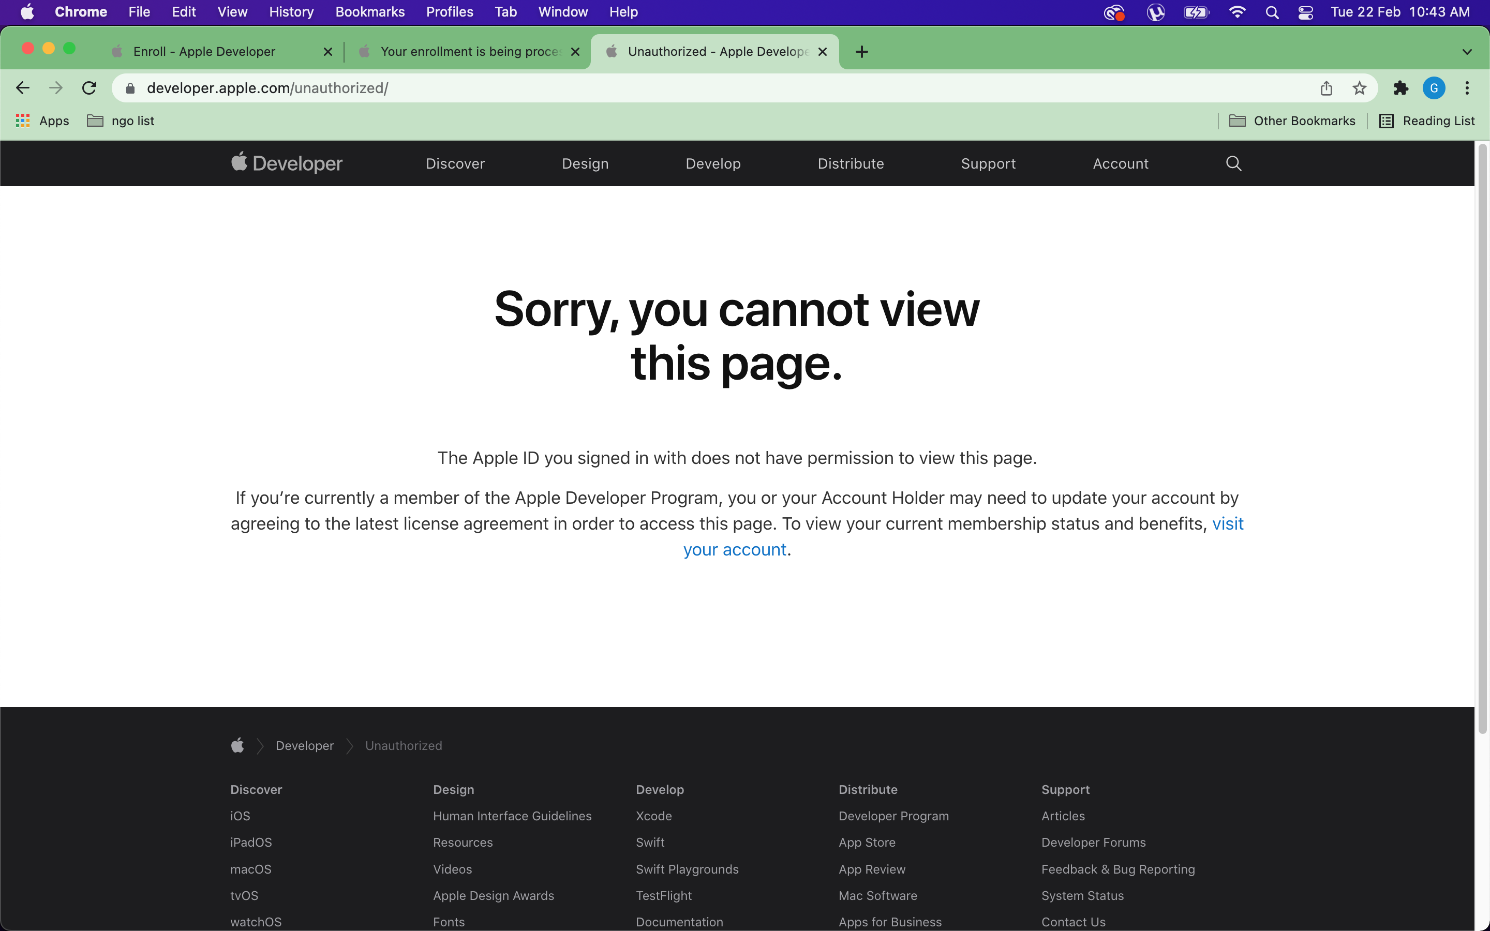
Task: Click the Apple logo in footer breadcrumb
Action: [x=237, y=746]
